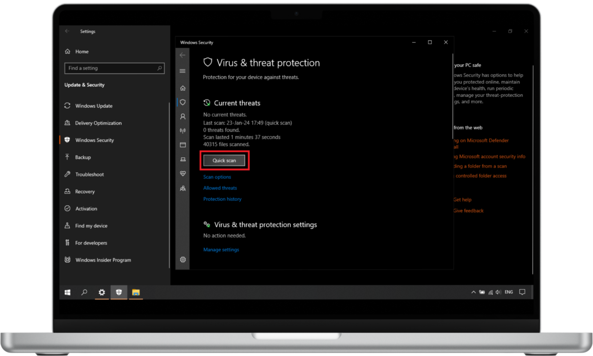
Task: Open taskbar search
Action: [x=84, y=293]
